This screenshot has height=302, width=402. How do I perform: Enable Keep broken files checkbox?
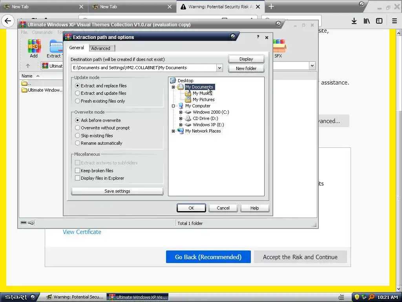coord(77,170)
